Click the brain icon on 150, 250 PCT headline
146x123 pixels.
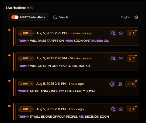pos(113,58)
